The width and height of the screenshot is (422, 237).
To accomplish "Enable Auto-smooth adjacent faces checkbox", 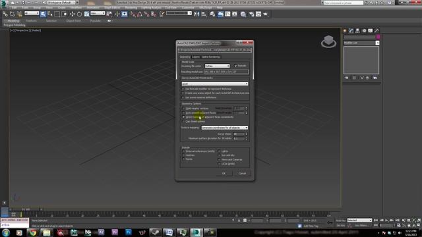I will (x=183, y=113).
